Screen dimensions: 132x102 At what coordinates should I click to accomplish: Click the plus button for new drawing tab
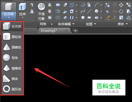point(76,31)
